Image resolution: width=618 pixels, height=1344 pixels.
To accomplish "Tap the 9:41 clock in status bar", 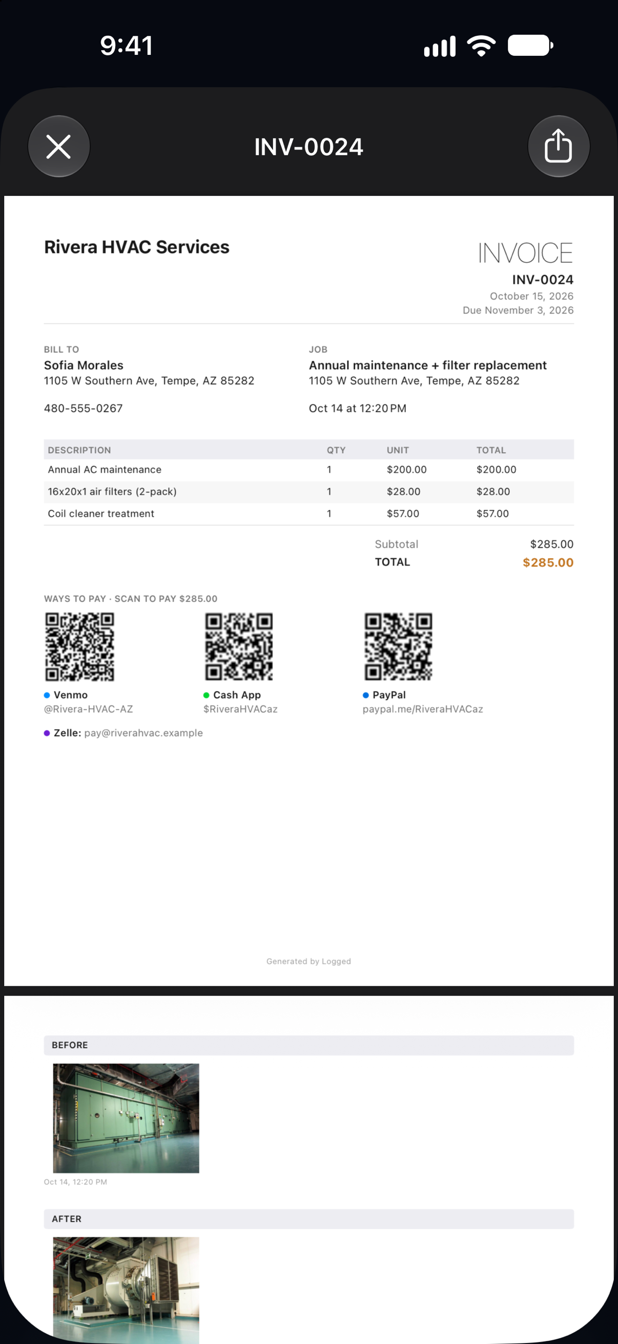I will click(x=127, y=46).
